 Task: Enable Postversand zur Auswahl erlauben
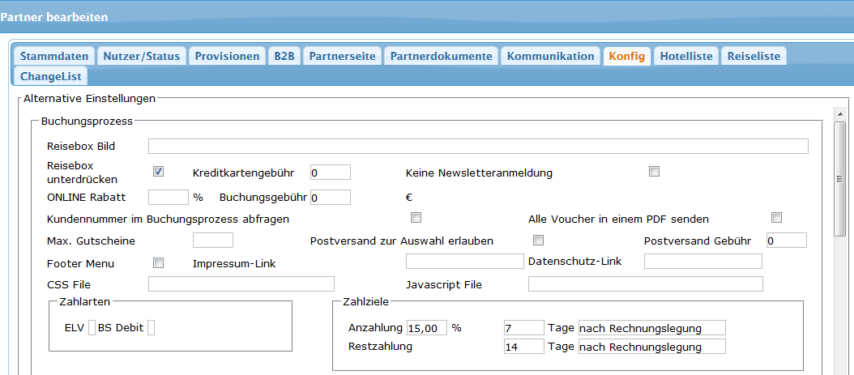538,240
